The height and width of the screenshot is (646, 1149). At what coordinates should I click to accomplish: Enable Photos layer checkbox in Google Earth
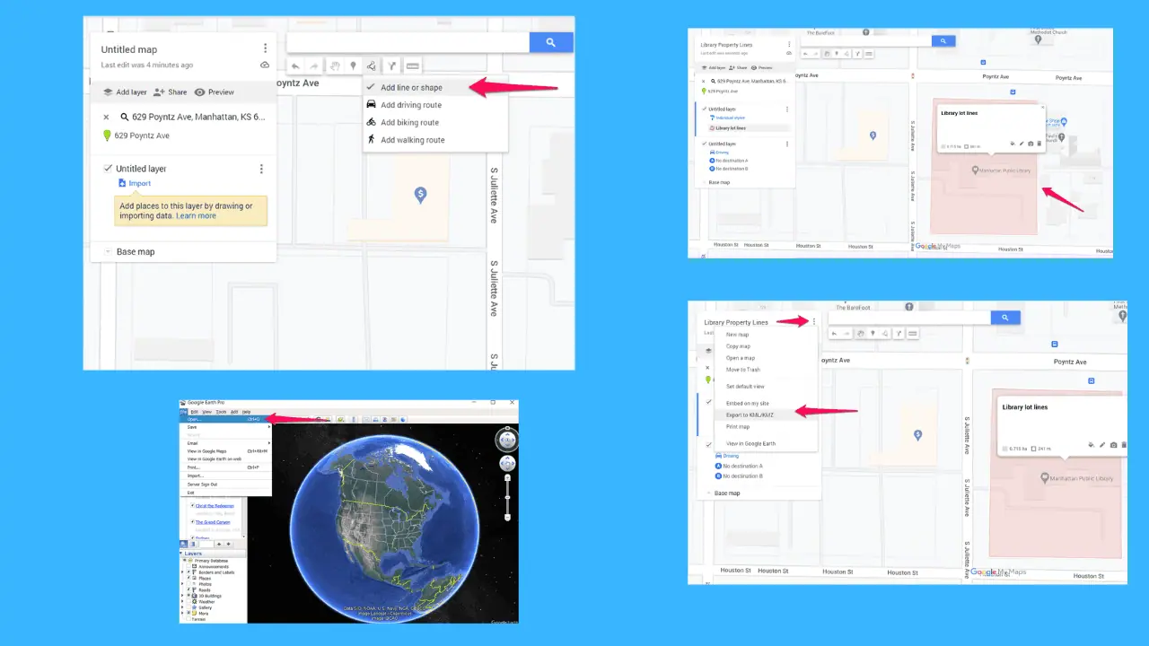[x=189, y=584]
